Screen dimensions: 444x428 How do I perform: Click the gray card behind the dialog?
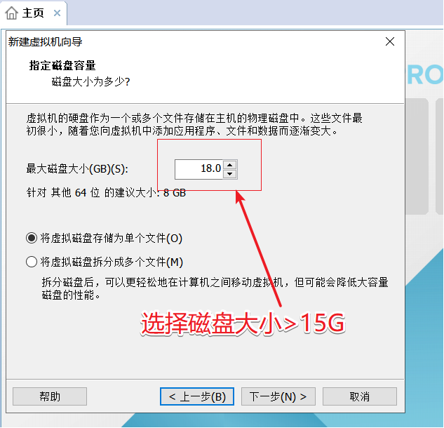point(417,156)
